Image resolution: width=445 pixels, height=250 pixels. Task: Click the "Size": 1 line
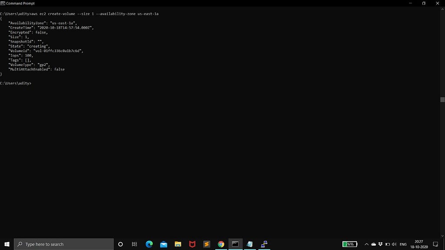click(x=19, y=37)
